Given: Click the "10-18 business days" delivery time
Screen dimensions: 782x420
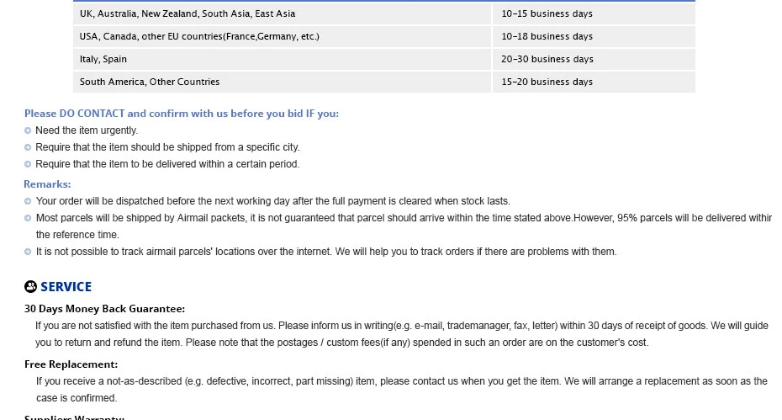Looking at the screenshot, I should (547, 36).
